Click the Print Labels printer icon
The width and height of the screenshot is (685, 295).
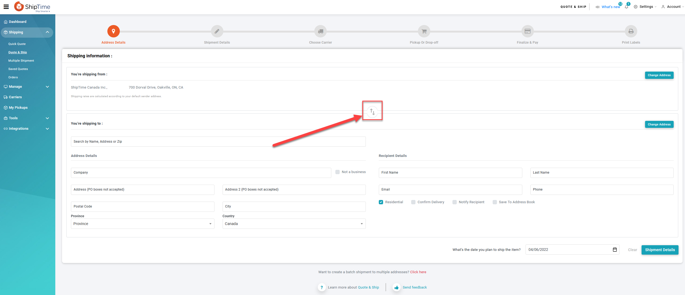(x=631, y=31)
